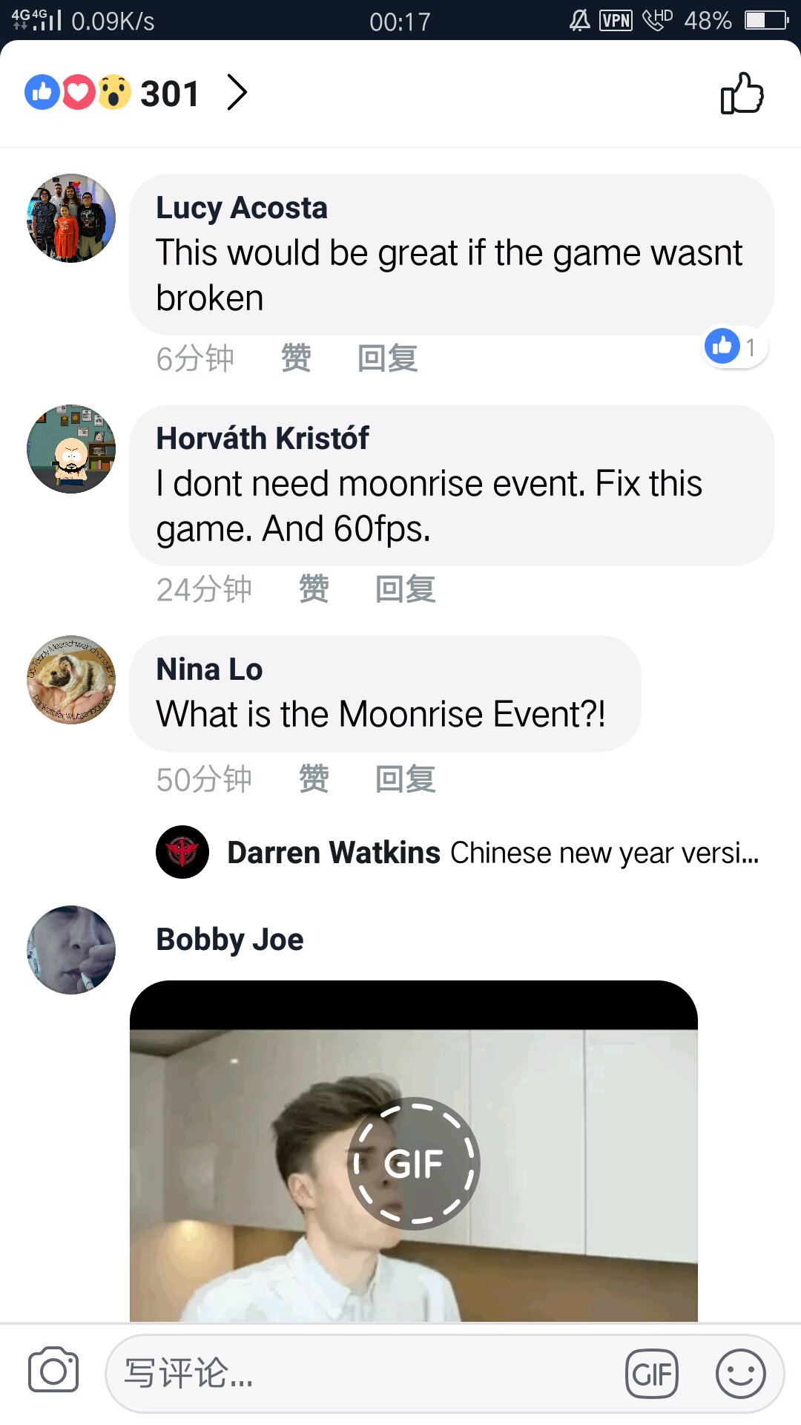The width and height of the screenshot is (801, 1425).
Task: Open the GIF picker in comment bar
Action: (652, 1374)
